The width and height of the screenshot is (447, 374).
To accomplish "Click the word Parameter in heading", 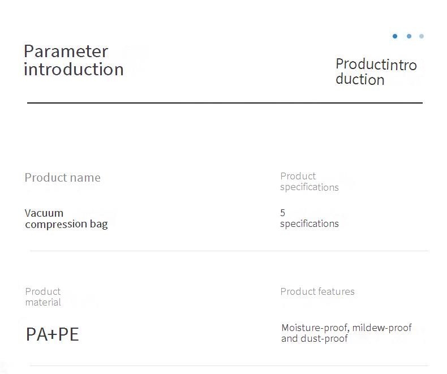I will pyautogui.click(x=66, y=51).
